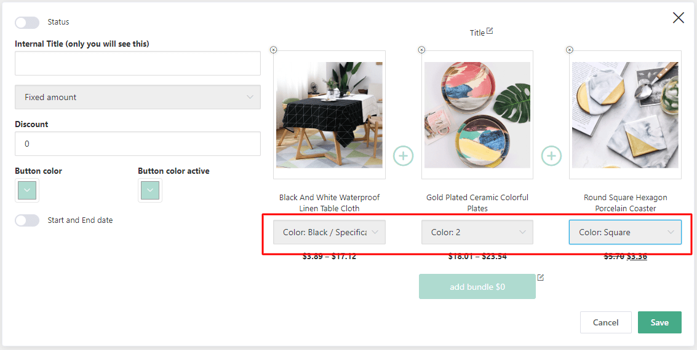Click the Internal Title input field
This screenshot has width=697, height=350.
(138, 63)
